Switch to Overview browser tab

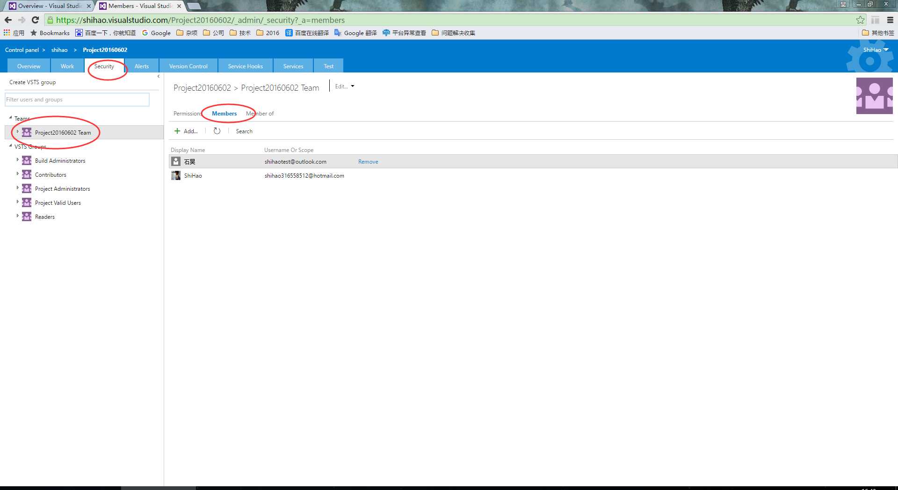click(x=49, y=6)
